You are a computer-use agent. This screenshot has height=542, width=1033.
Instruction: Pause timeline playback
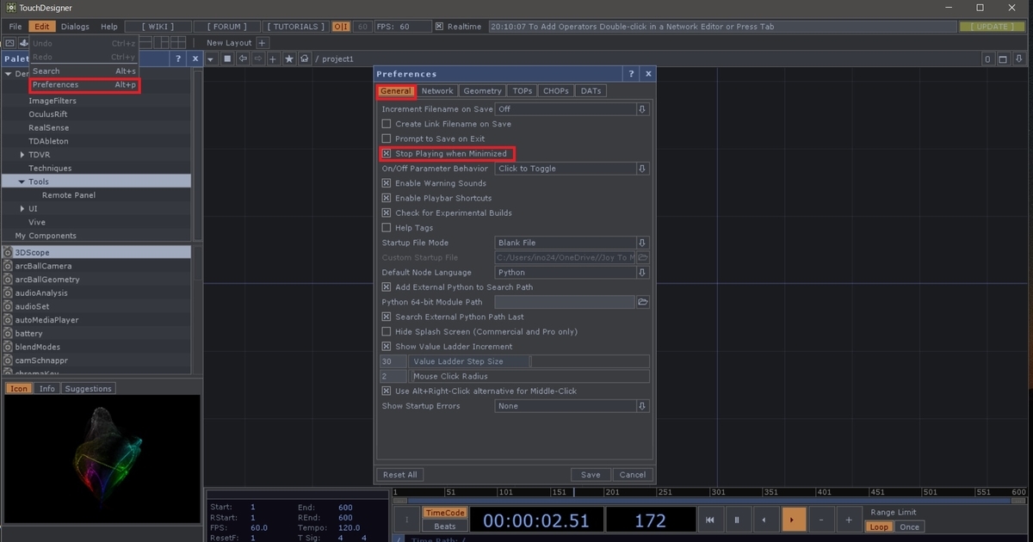tap(737, 520)
